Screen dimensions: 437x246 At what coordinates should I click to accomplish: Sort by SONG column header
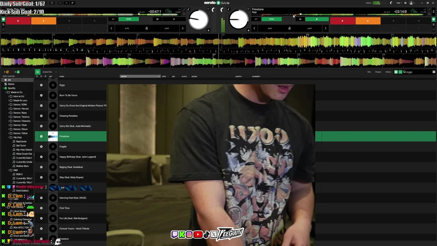tap(62, 77)
